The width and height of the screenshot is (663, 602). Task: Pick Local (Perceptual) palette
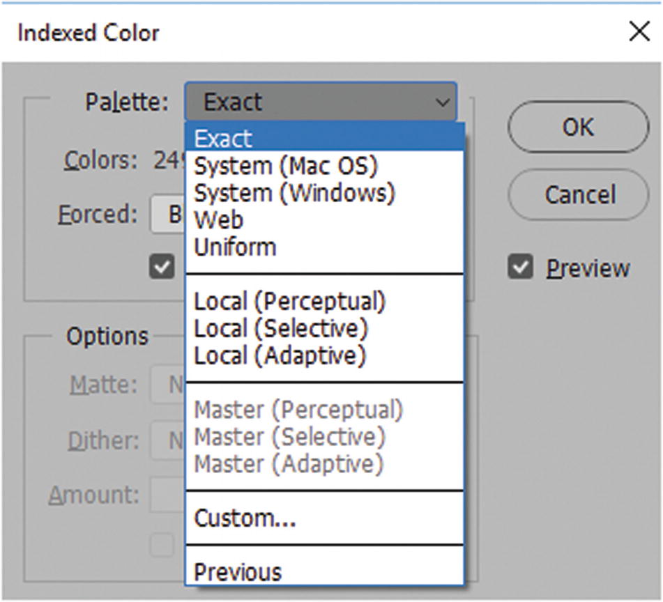click(289, 302)
